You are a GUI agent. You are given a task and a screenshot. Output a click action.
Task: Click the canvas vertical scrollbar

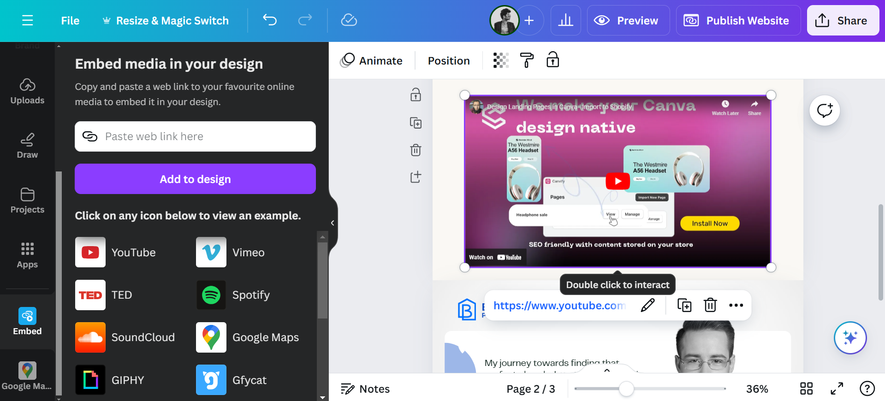pos(881,252)
